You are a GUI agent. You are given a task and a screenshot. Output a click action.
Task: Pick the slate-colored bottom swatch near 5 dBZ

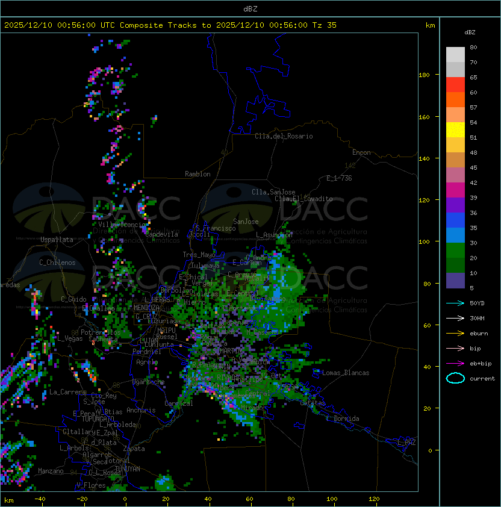pyautogui.click(x=455, y=281)
